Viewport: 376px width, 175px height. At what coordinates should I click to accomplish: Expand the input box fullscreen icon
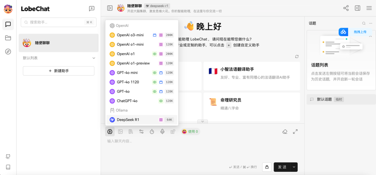[x=295, y=132]
